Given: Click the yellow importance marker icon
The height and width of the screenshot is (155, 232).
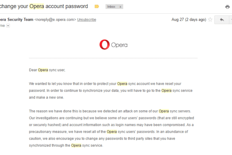Looking at the screenshot, I should (x=97, y=6).
